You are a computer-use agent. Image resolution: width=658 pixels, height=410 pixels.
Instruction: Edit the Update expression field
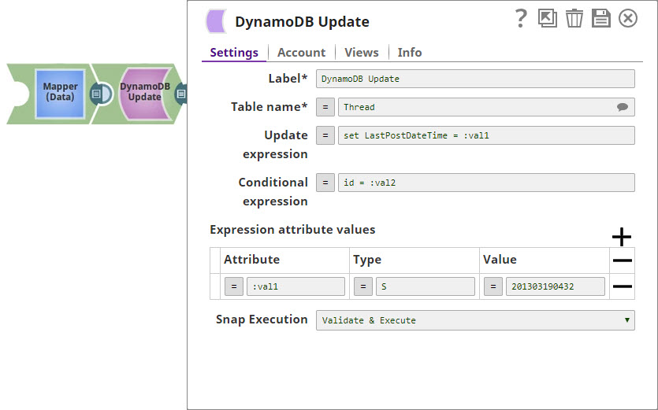[486, 135]
